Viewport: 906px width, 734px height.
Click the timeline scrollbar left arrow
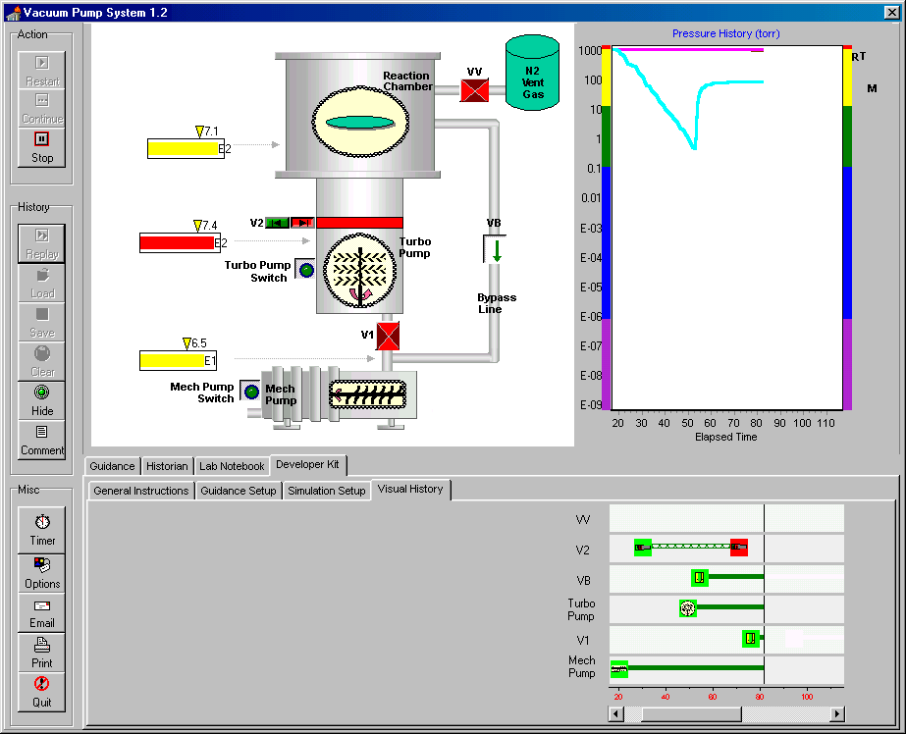point(615,714)
